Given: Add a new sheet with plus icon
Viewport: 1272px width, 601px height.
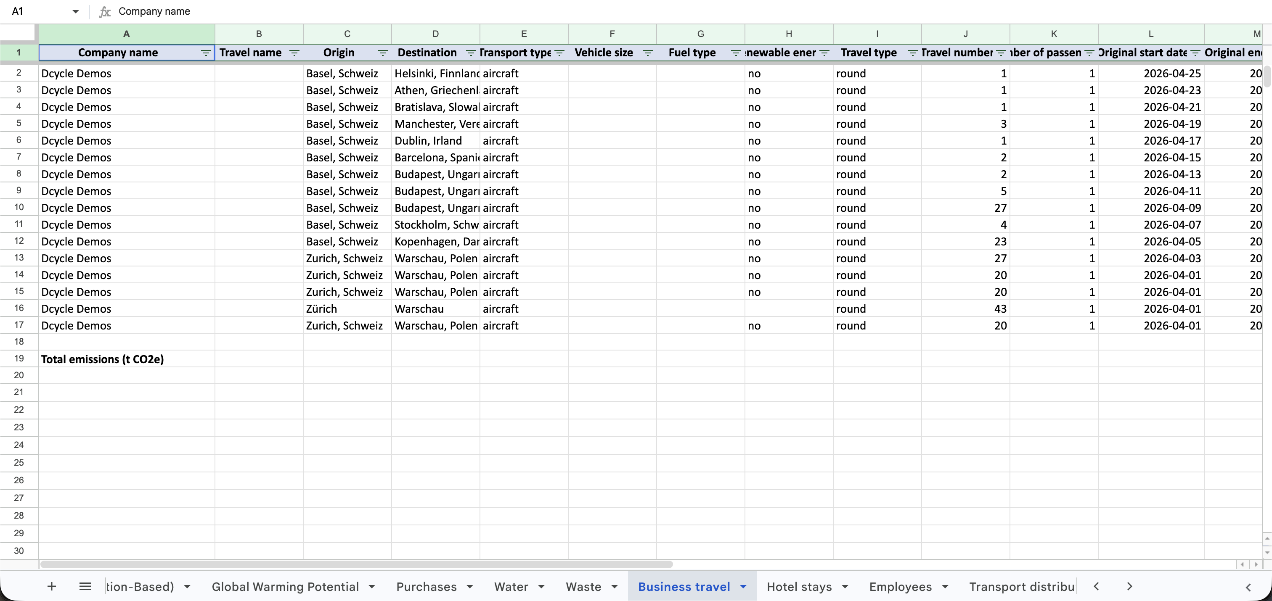Looking at the screenshot, I should pos(51,586).
